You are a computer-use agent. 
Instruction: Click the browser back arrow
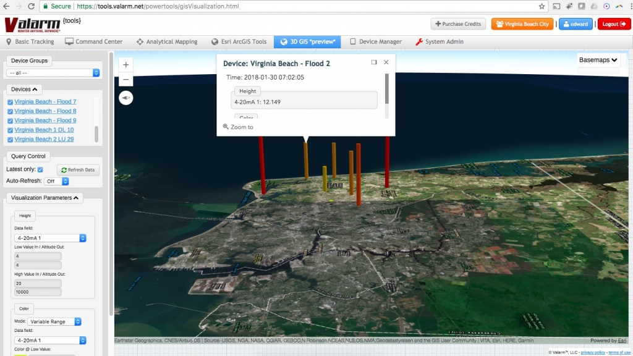point(6,6)
